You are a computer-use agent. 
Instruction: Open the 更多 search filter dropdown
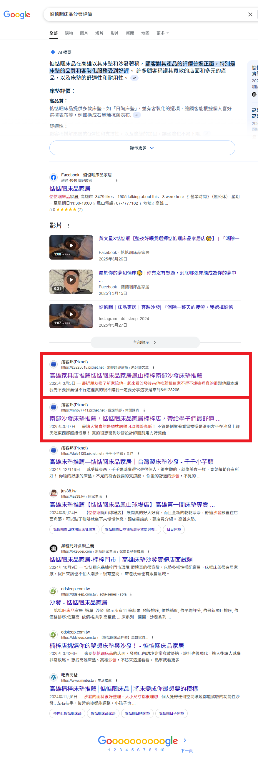(x=162, y=33)
